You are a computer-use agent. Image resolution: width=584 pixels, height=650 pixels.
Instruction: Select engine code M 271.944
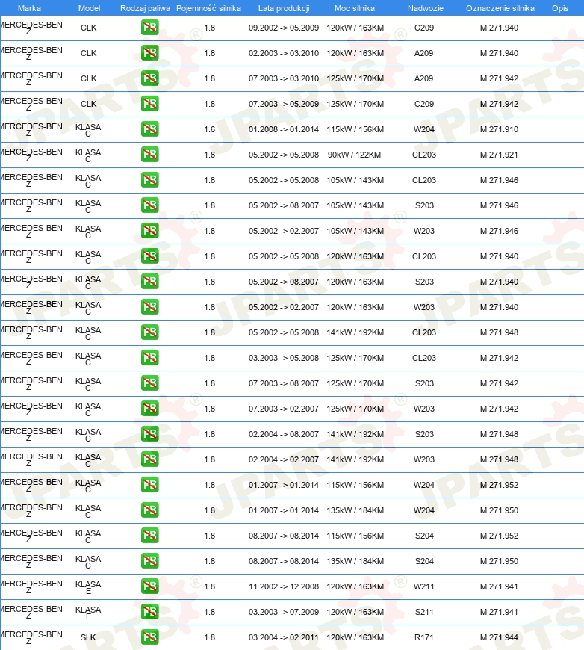tap(499, 637)
